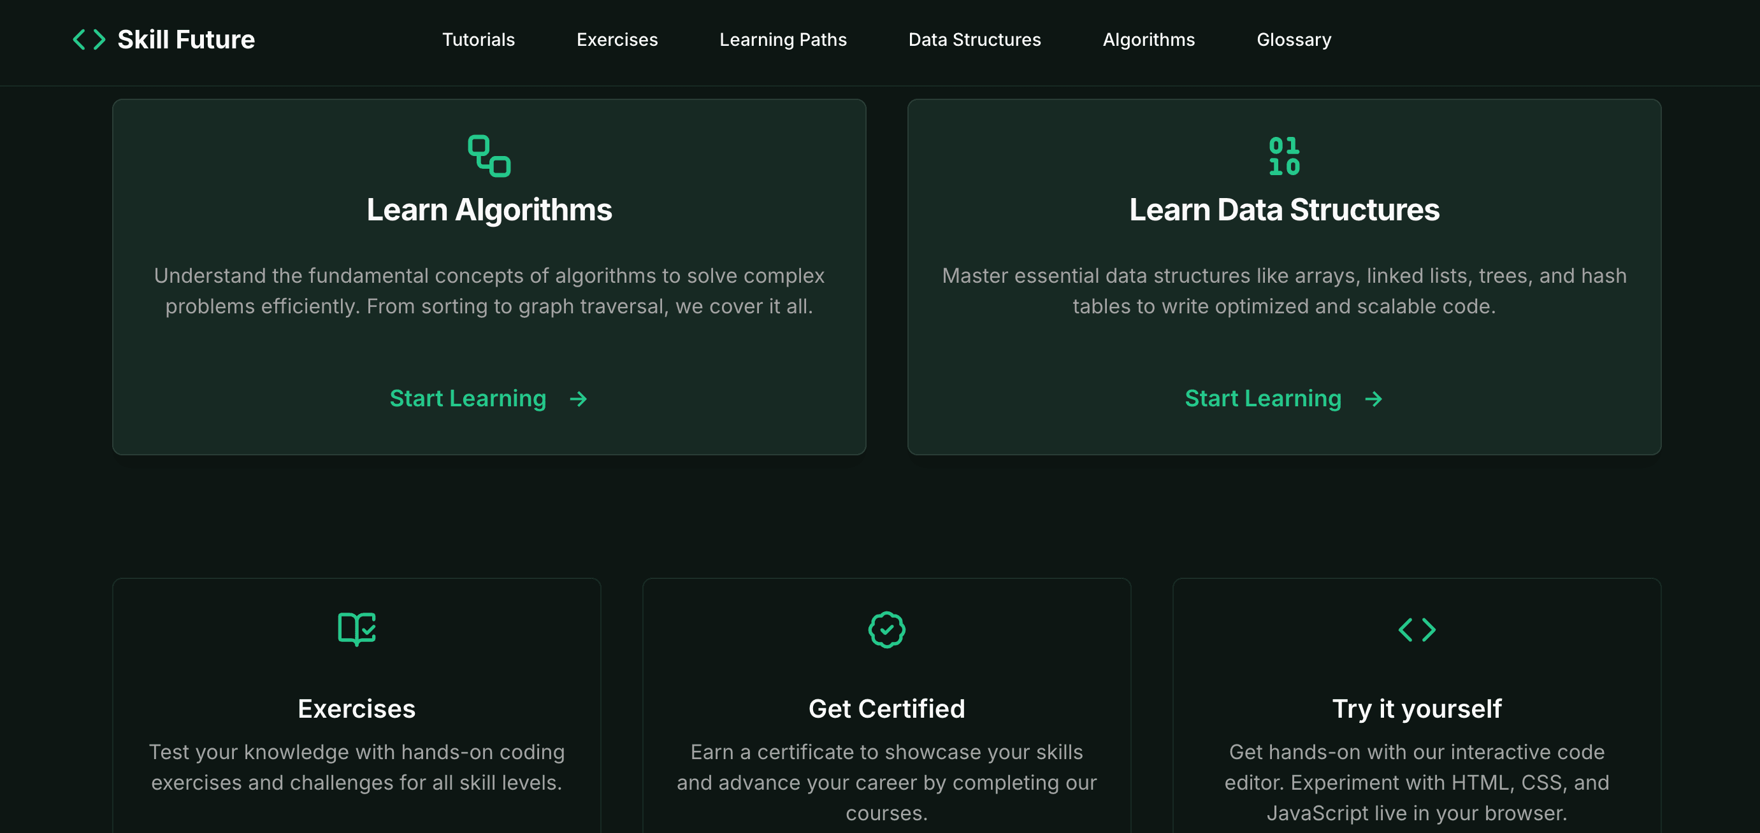Click arrow next to Data Structures Start Learning
Image resolution: width=1760 pixels, height=833 pixels.
(1373, 399)
